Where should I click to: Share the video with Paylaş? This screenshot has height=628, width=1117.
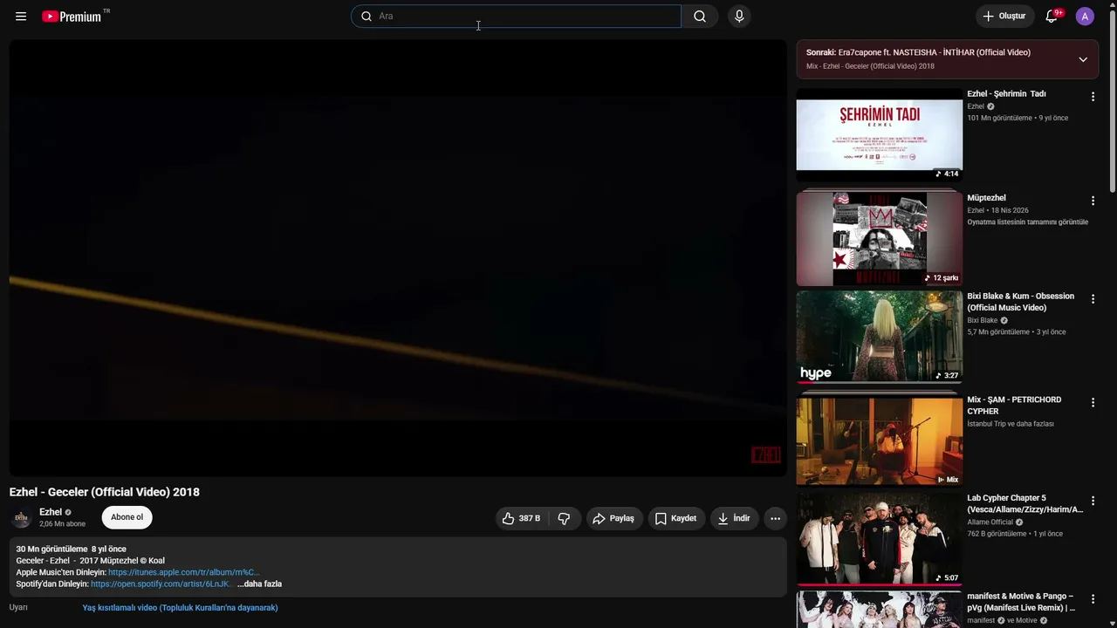click(x=614, y=518)
